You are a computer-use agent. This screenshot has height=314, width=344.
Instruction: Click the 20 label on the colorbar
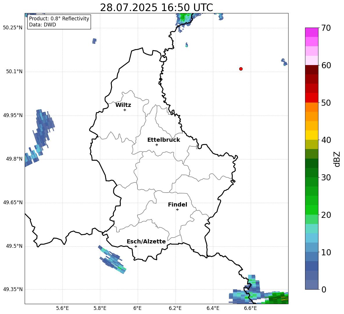click(326, 215)
